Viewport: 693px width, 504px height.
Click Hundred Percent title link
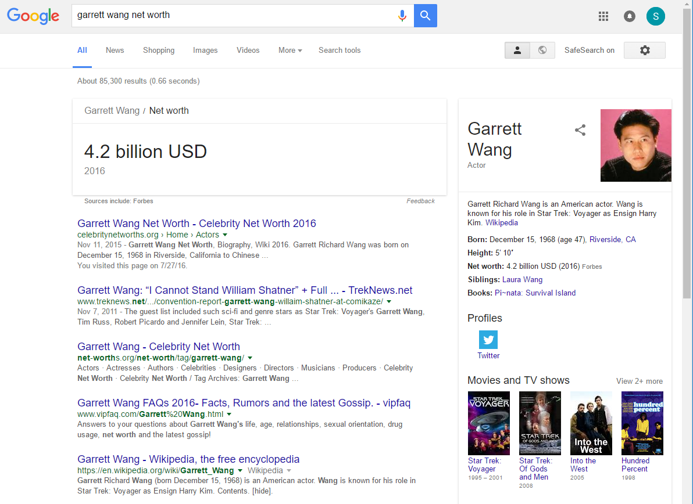pyautogui.click(x=635, y=465)
